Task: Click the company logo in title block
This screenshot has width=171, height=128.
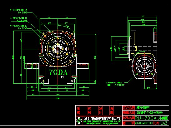Action: [x=79, y=121]
